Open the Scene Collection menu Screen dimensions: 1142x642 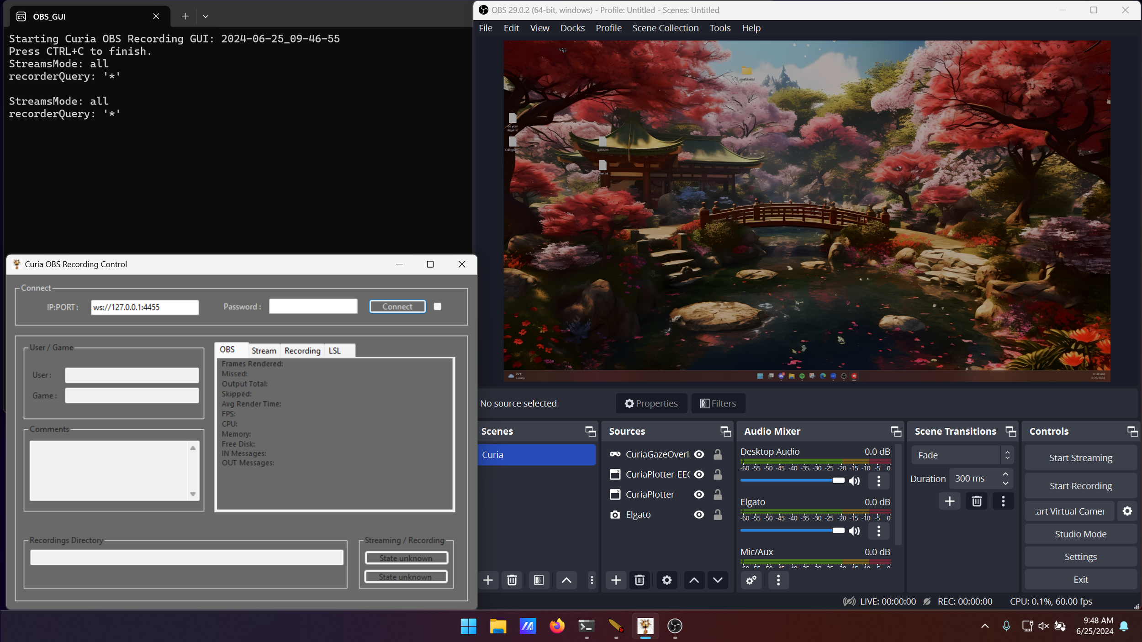[x=665, y=28]
